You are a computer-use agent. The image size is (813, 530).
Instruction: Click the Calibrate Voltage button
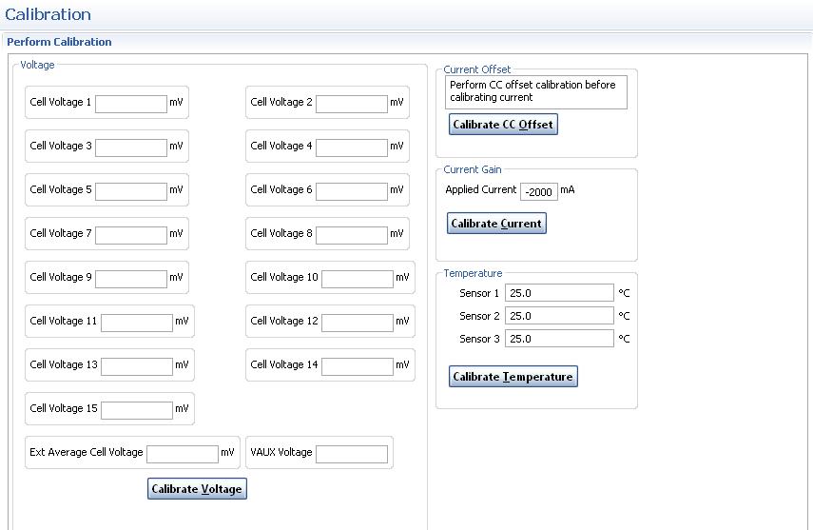tap(197, 489)
